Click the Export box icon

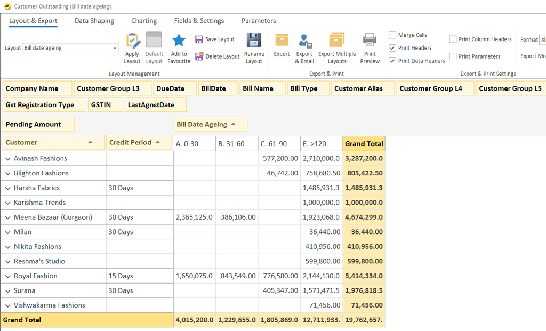point(282,40)
